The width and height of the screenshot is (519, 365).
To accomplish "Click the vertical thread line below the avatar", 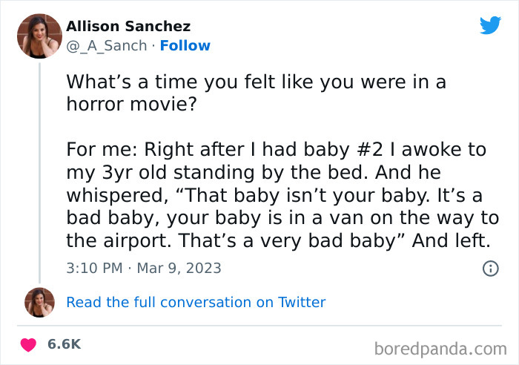I will (39, 171).
